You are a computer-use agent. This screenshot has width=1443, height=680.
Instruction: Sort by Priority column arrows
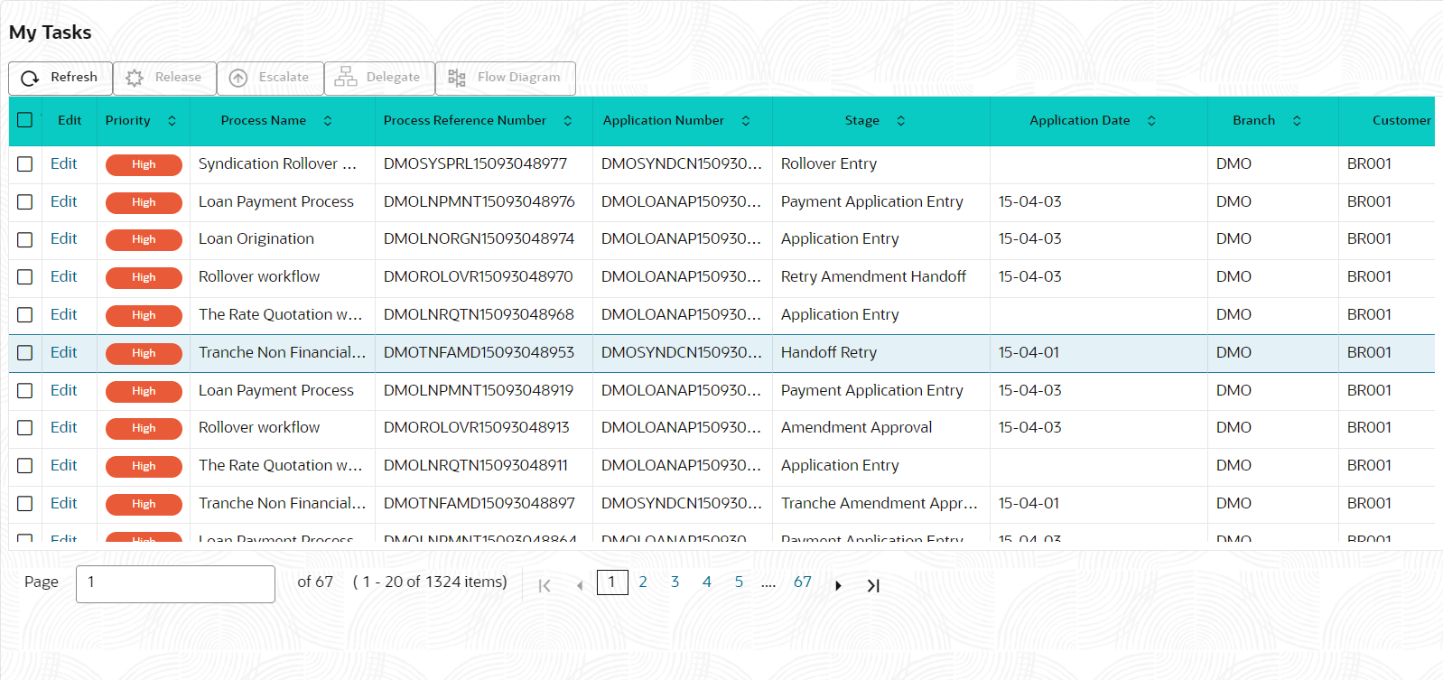pos(172,121)
